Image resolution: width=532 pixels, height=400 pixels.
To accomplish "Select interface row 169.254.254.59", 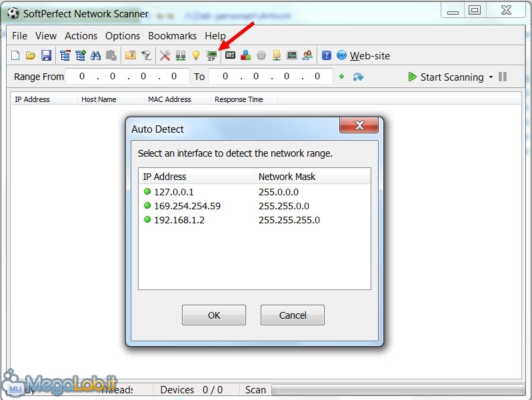I will [255, 206].
